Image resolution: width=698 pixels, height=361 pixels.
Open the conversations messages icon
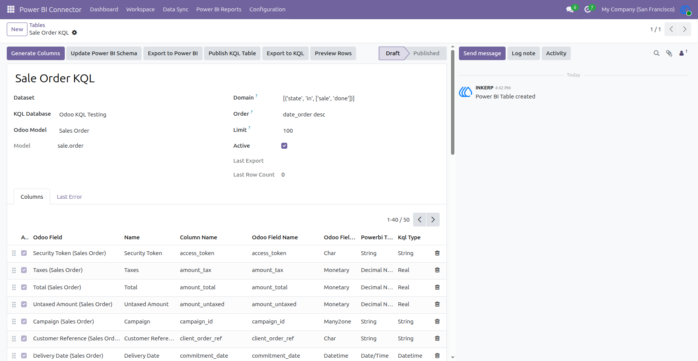(x=570, y=9)
